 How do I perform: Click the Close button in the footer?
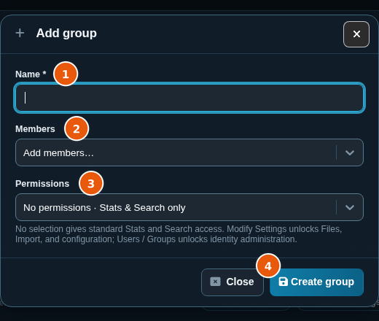tap(233, 282)
